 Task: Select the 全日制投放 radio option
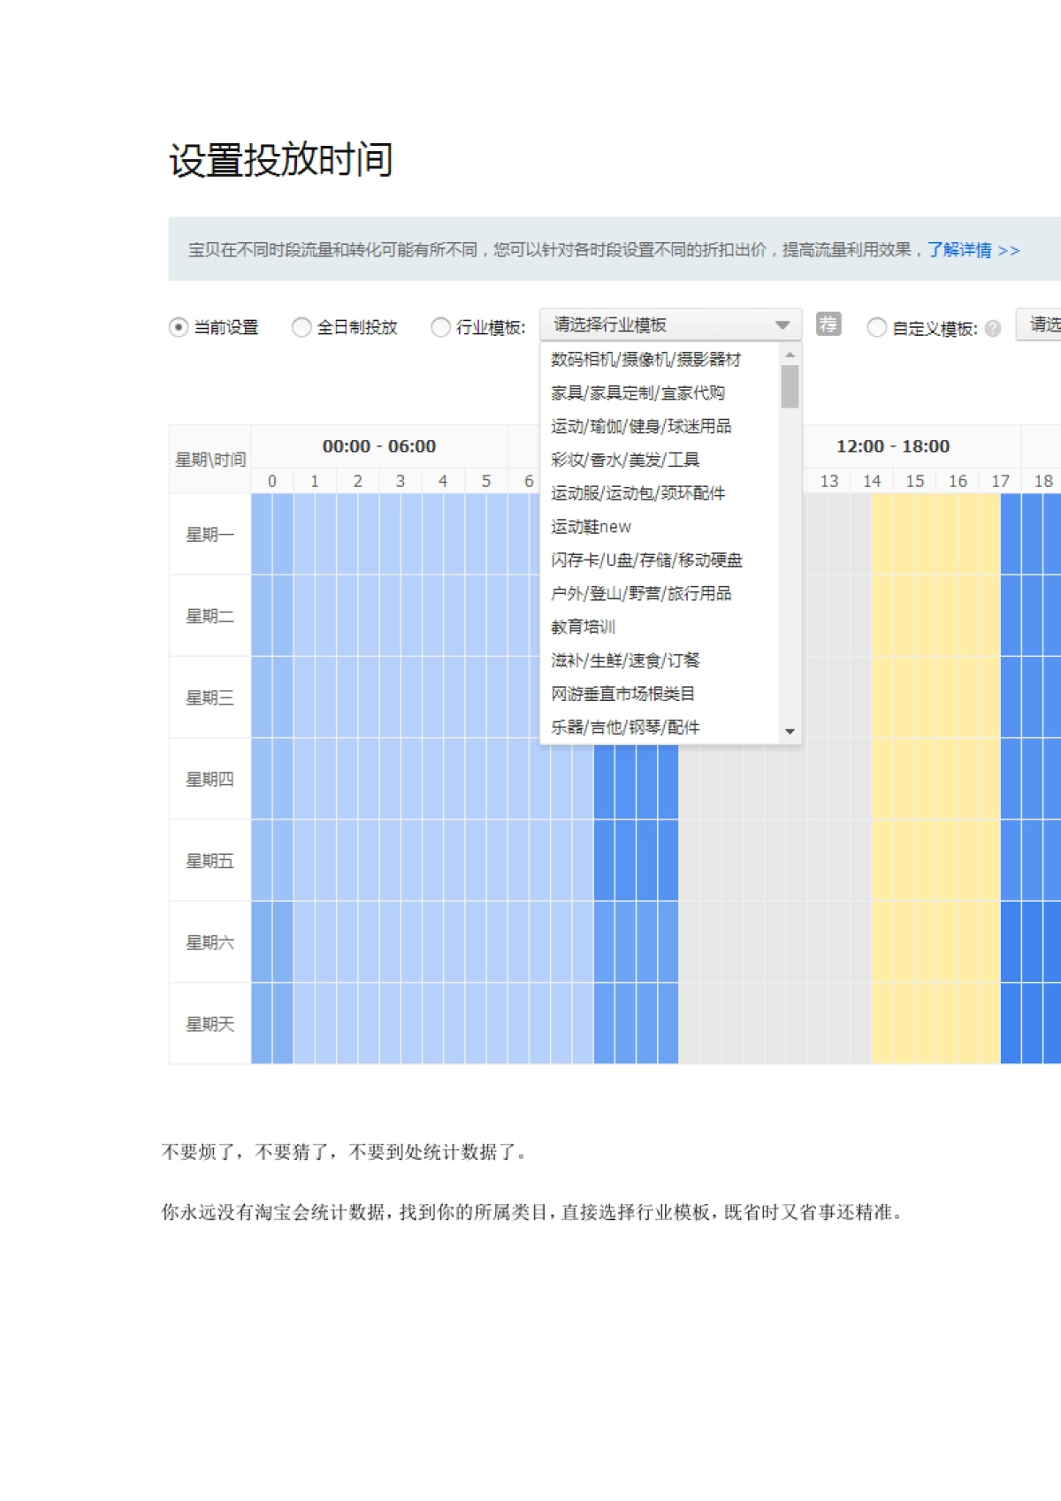click(302, 327)
